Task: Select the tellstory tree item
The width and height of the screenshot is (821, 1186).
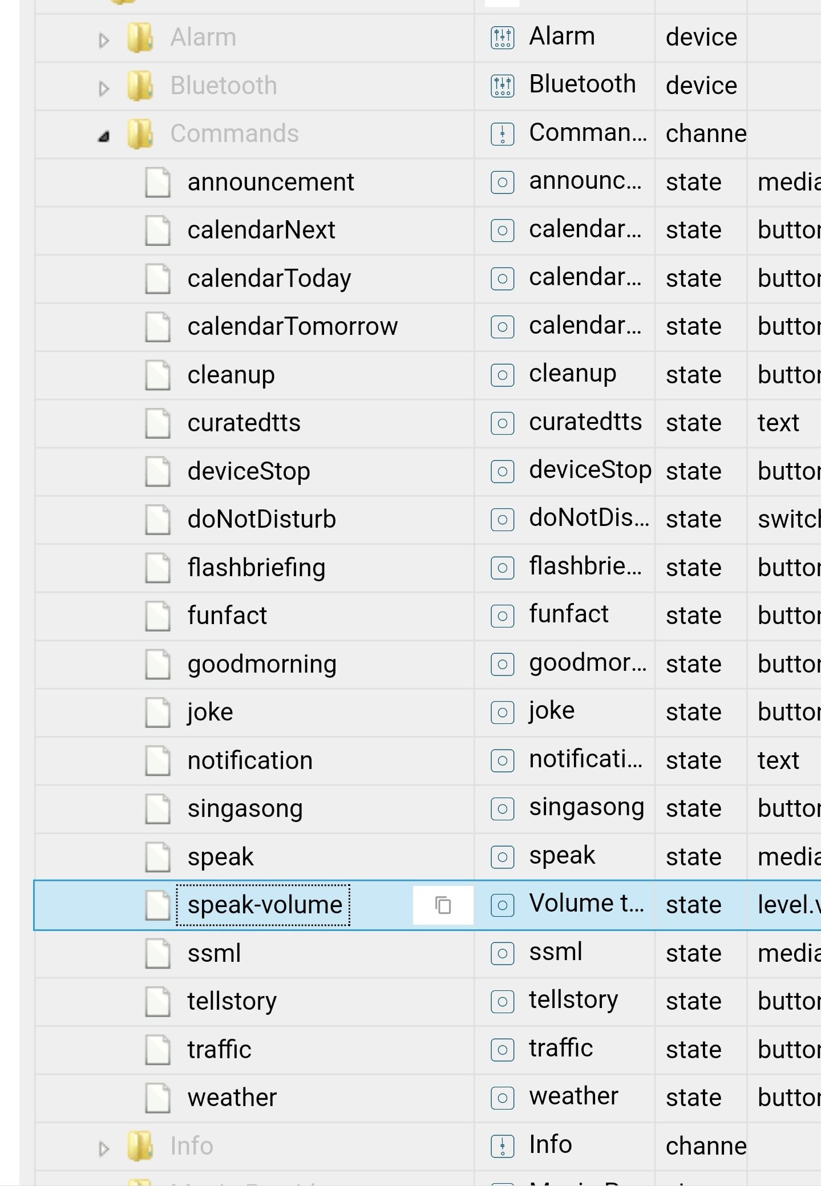Action: point(232,1002)
